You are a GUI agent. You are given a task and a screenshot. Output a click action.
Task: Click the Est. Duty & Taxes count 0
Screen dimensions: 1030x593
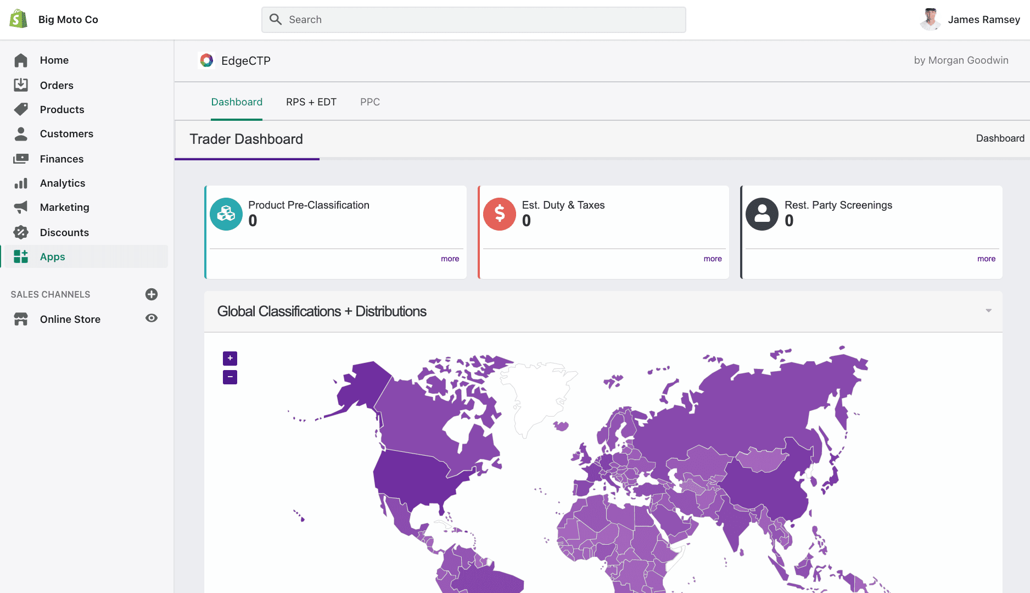[527, 221]
